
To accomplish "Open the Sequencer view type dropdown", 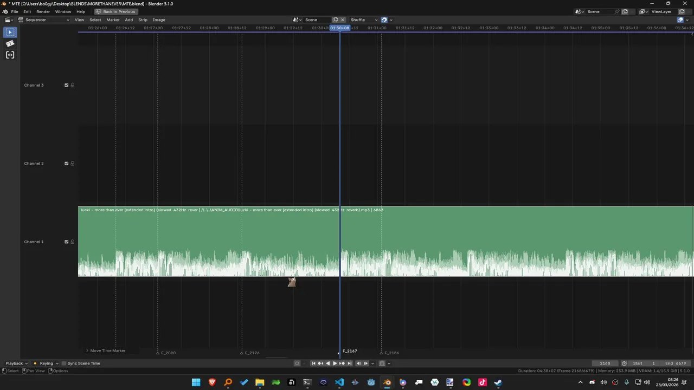I will pyautogui.click(x=43, y=19).
